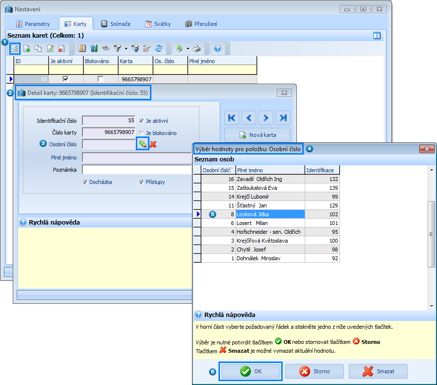Go to the next card record
437x385 pixels.
[266, 118]
